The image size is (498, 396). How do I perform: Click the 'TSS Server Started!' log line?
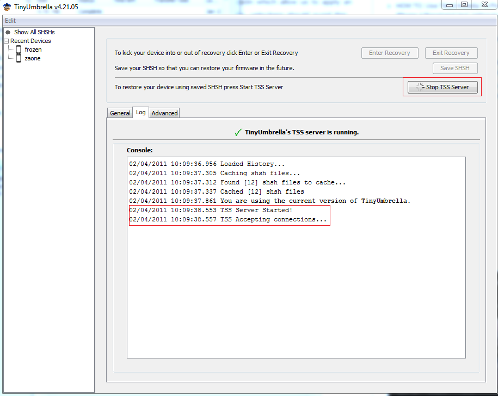(x=211, y=210)
